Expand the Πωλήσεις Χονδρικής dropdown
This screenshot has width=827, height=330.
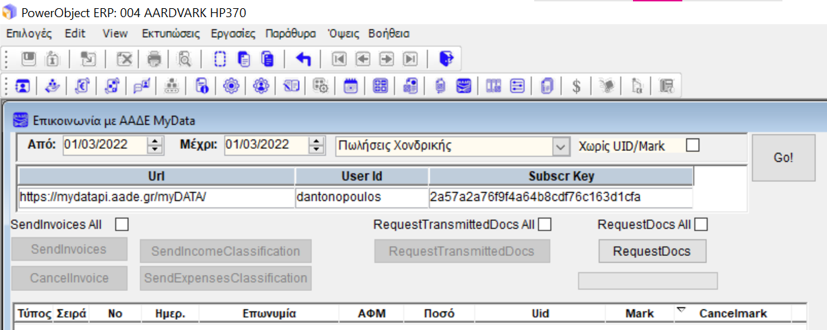point(560,146)
